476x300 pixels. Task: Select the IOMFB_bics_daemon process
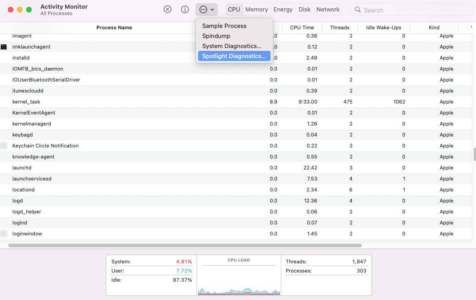[38, 69]
